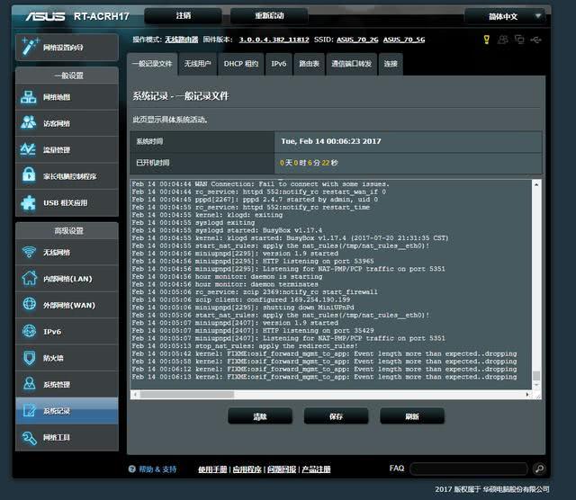Open the 网络地图 network map page
Viewport: 576px width, 500px height.
[67, 97]
